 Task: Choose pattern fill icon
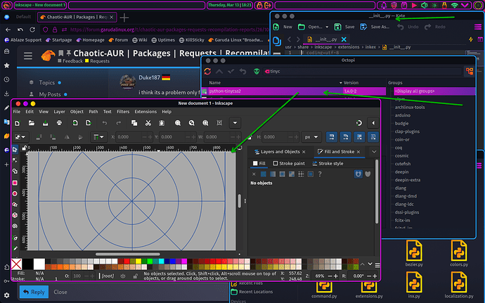[x=301, y=174]
